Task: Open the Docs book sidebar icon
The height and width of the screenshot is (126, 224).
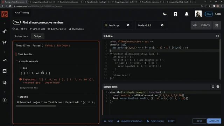Action: (x=5, y=100)
